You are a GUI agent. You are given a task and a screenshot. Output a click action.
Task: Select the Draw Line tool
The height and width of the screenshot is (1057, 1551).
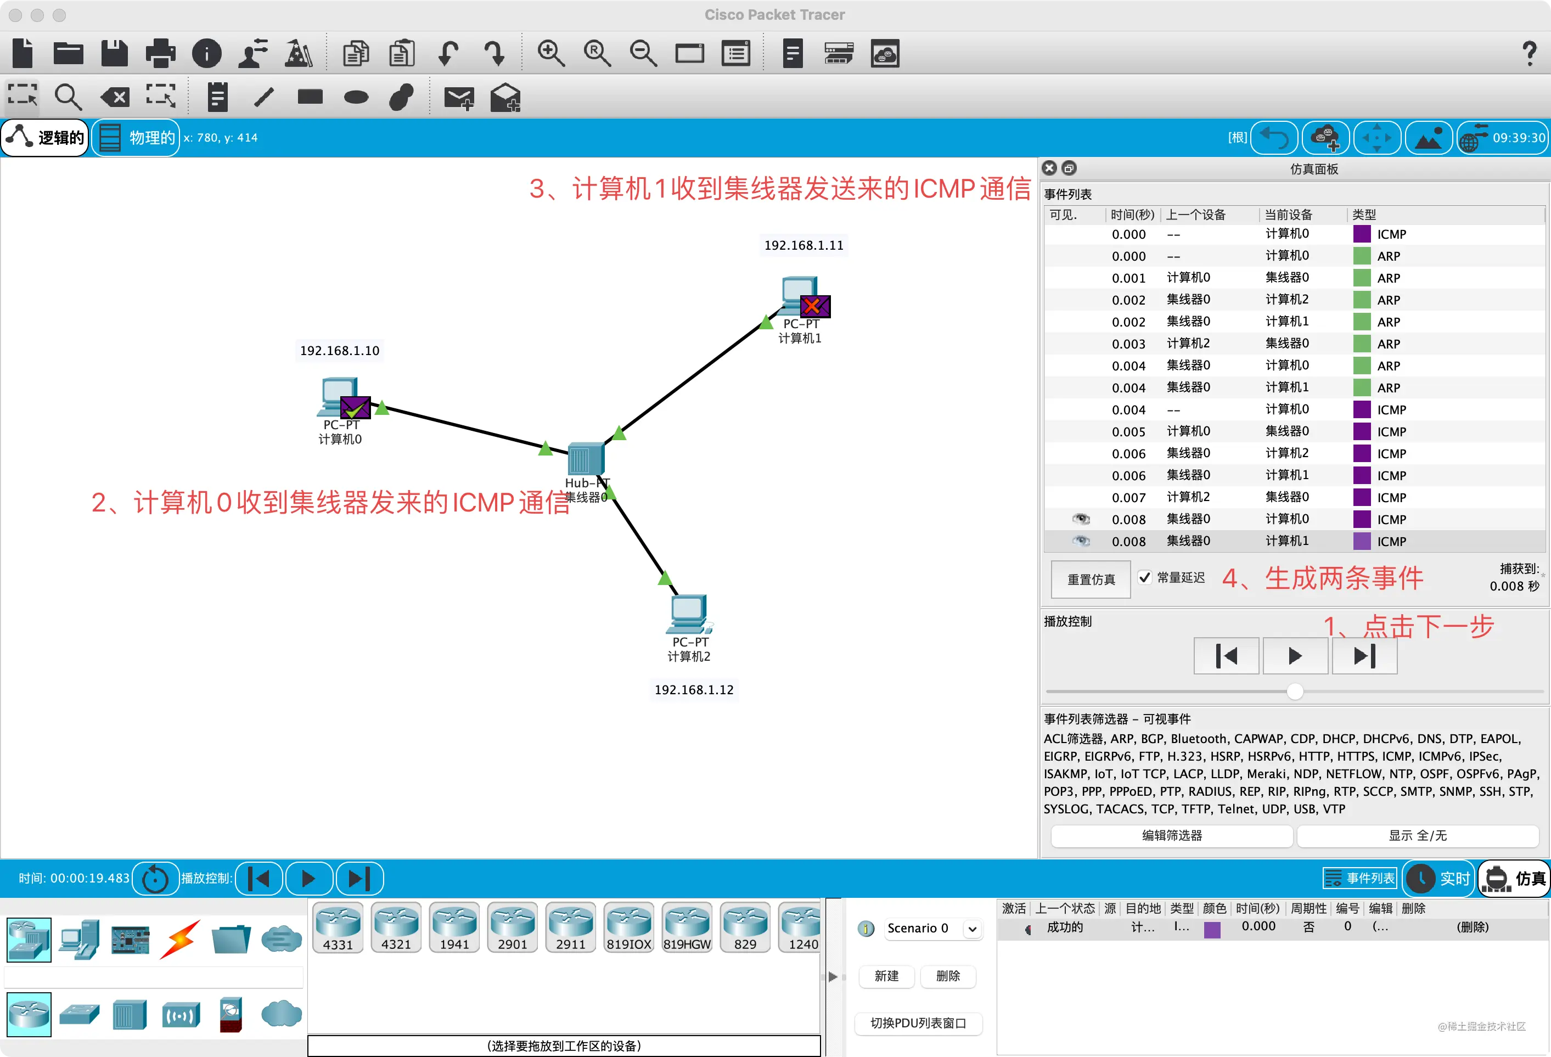point(265,97)
